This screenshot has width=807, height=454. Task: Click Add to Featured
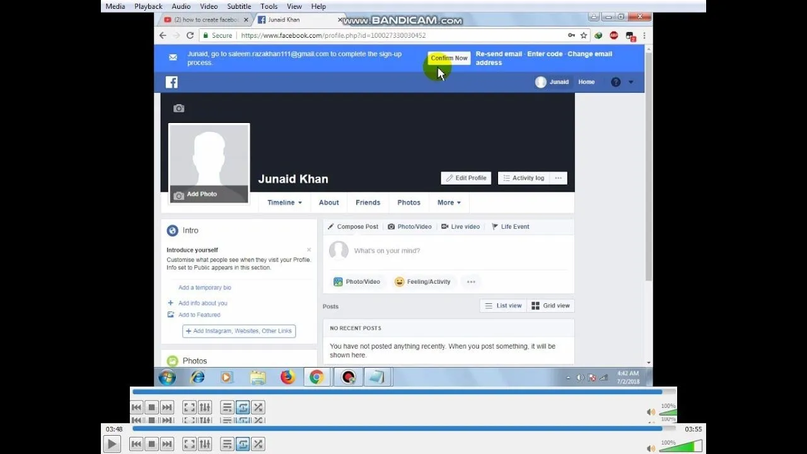[x=194, y=315]
